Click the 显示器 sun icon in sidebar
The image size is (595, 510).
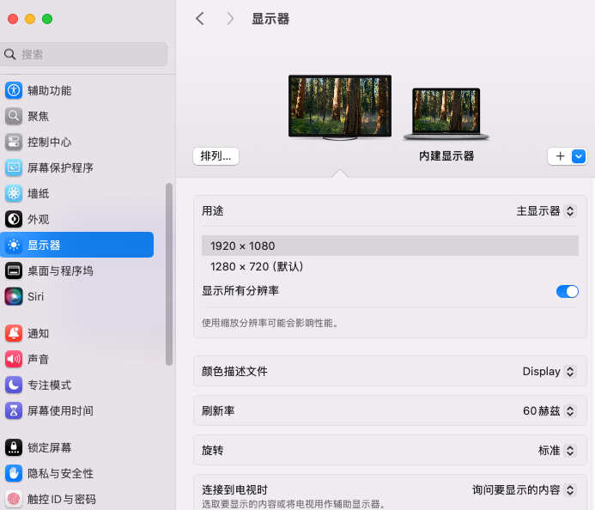pyautogui.click(x=14, y=245)
